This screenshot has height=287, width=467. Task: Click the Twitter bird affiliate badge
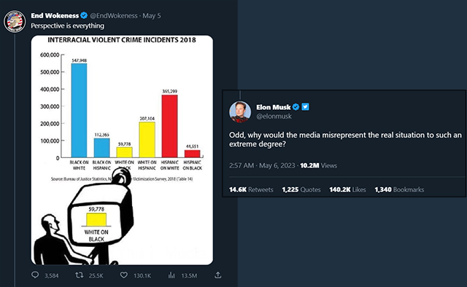pyautogui.click(x=305, y=107)
